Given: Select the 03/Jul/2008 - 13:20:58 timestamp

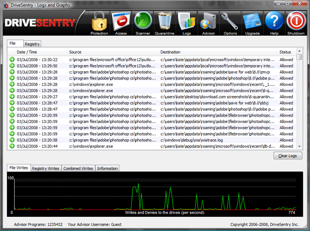Looking at the screenshot, I should click(x=37, y=140).
